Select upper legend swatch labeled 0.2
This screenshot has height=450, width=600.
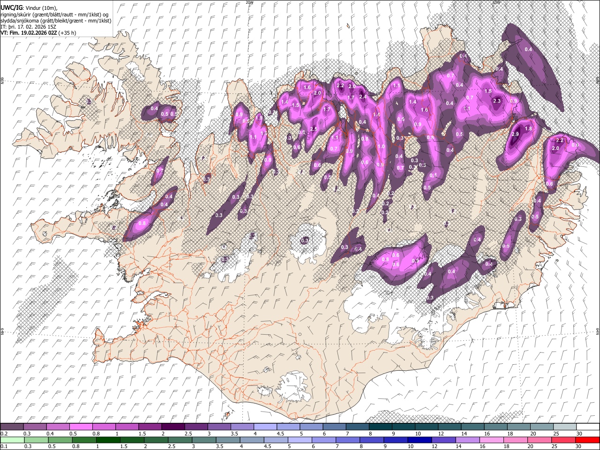tap(12, 427)
